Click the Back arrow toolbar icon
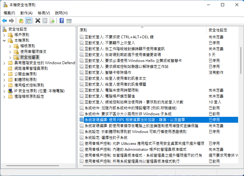The height and width of the screenshot is (176, 244). coord(4,21)
